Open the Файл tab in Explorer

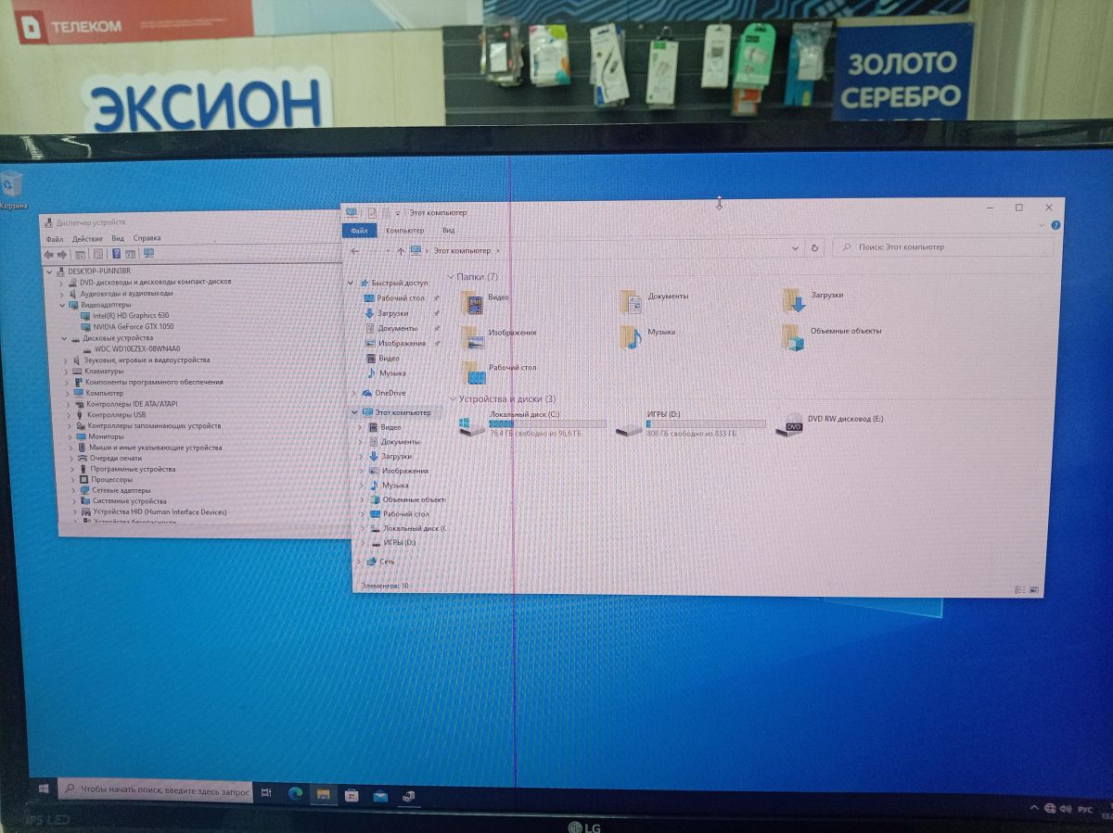tap(359, 231)
